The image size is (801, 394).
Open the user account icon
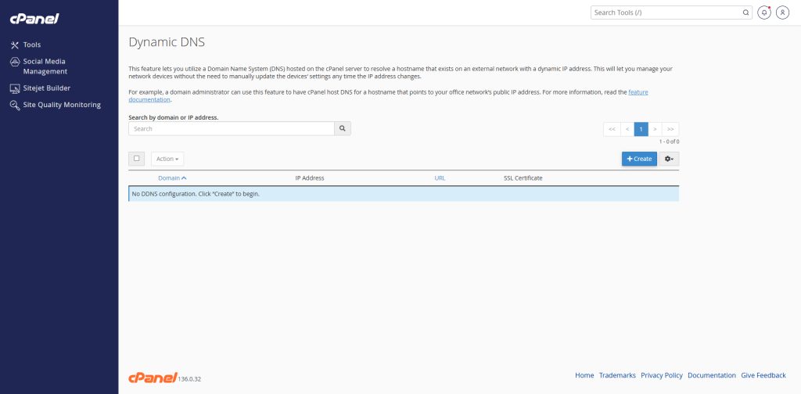pyautogui.click(x=782, y=13)
